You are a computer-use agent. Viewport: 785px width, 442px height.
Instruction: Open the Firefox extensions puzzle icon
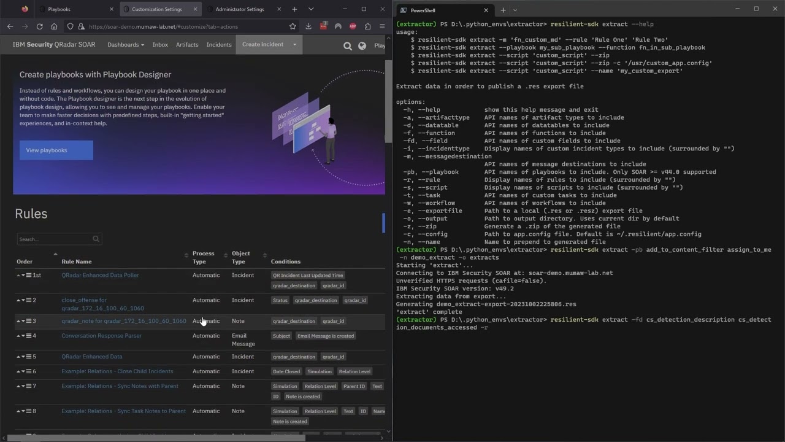pyautogui.click(x=367, y=26)
